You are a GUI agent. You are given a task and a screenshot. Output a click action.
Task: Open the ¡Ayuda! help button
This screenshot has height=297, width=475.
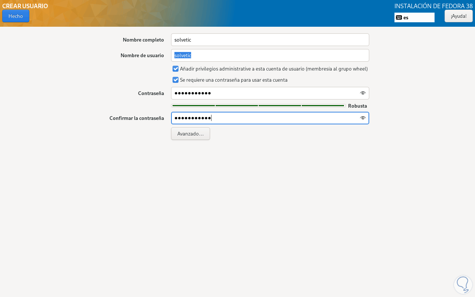tap(459, 16)
